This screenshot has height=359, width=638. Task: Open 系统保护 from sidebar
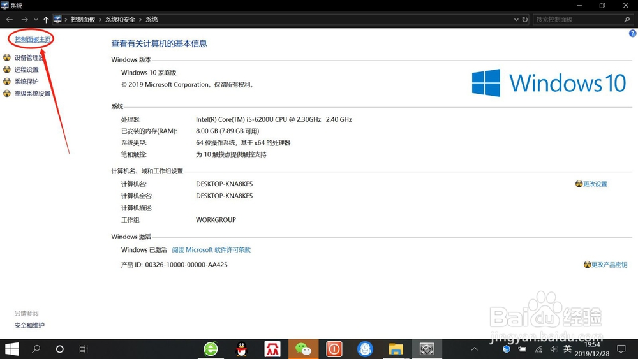[x=26, y=82]
